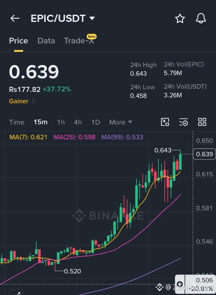Tap the big 0.639 price figure

pyautogui.click(x=34, y=72)
